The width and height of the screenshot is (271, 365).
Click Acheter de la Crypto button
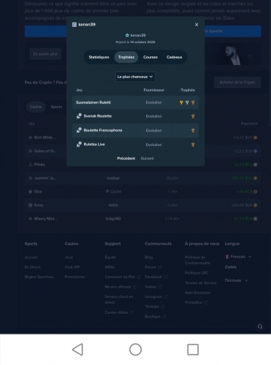tap(237, 82)
